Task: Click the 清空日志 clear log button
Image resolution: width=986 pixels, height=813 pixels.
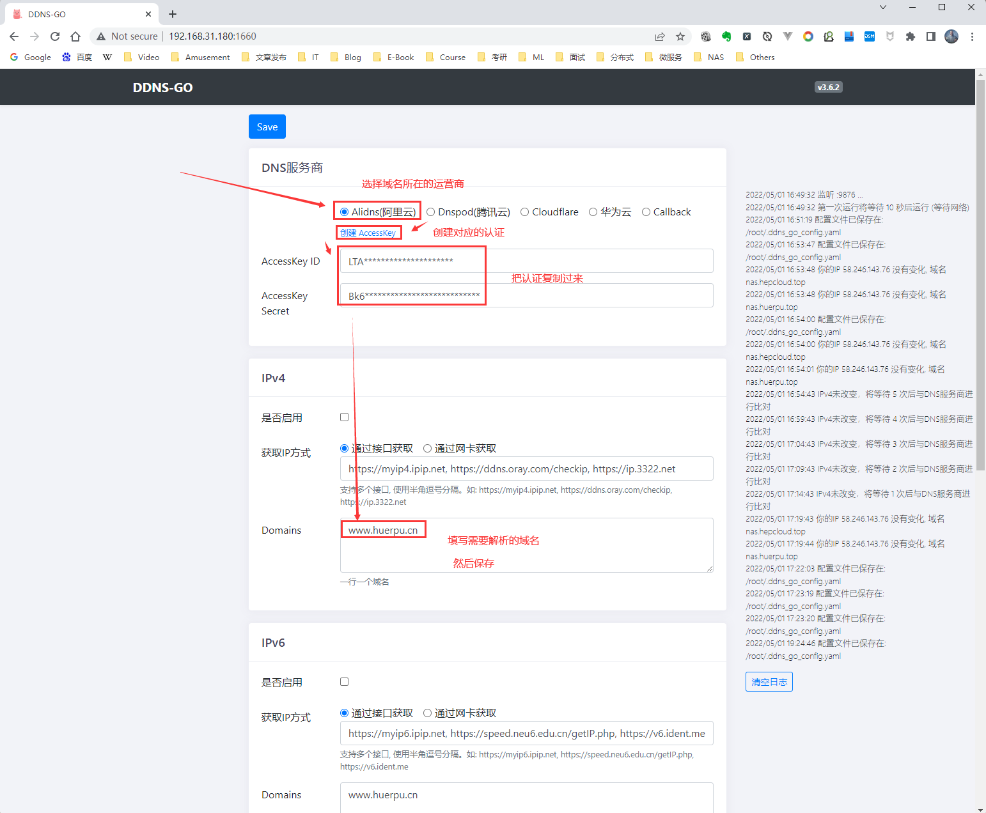Action: (769, 682)
